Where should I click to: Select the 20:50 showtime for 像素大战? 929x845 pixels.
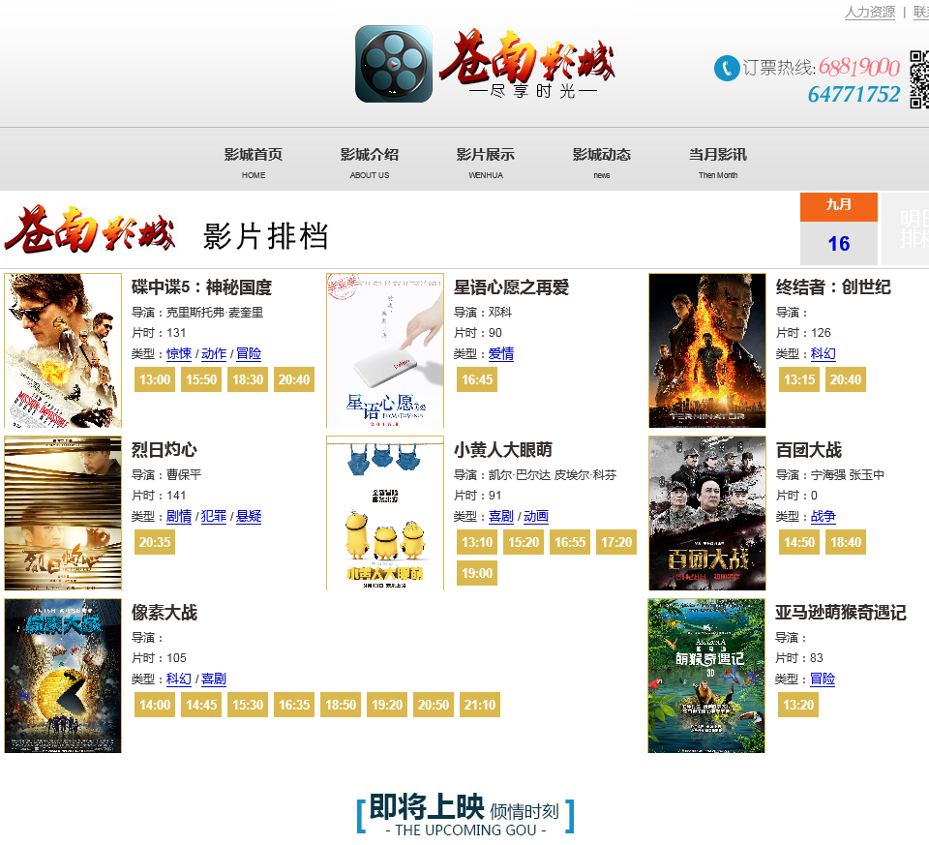point(434,705)
